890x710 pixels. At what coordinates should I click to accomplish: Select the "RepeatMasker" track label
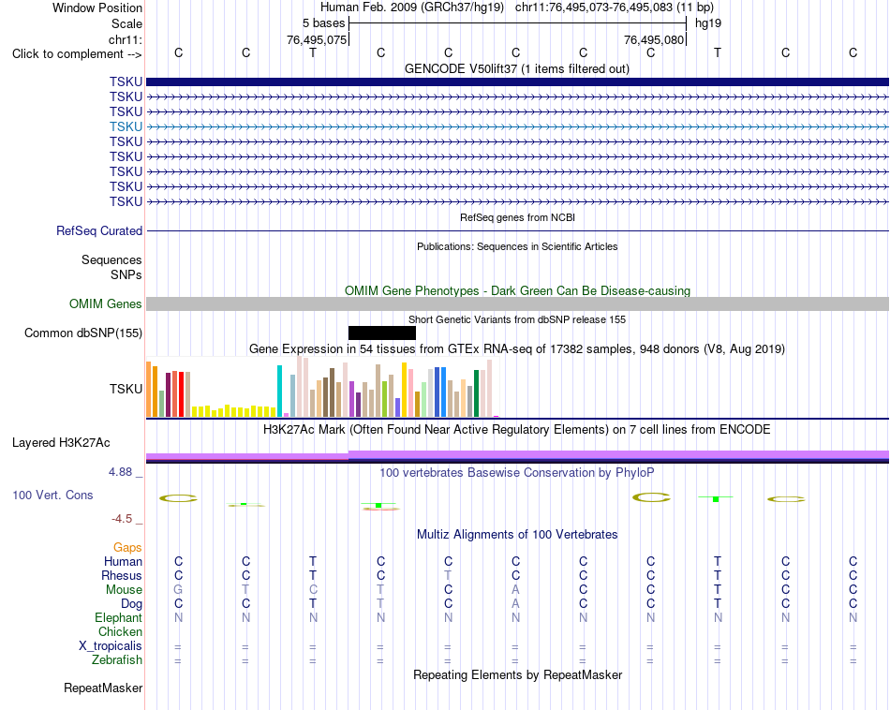(x=103, y=688)
